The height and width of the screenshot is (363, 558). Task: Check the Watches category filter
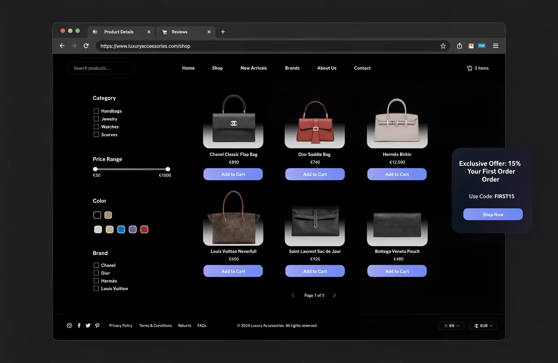96,127
